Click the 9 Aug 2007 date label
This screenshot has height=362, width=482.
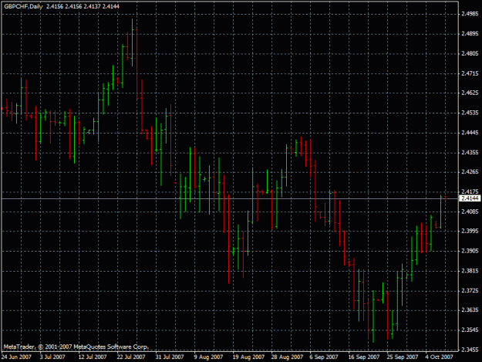pos(208,357)
